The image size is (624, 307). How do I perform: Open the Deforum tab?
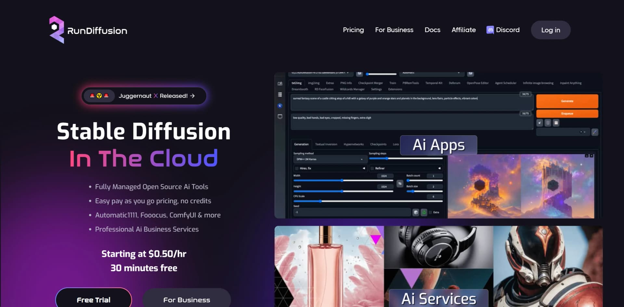(x=454, y=83)
